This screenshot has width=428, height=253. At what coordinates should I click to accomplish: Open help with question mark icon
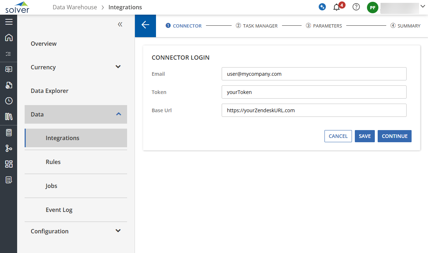(356, 7)
